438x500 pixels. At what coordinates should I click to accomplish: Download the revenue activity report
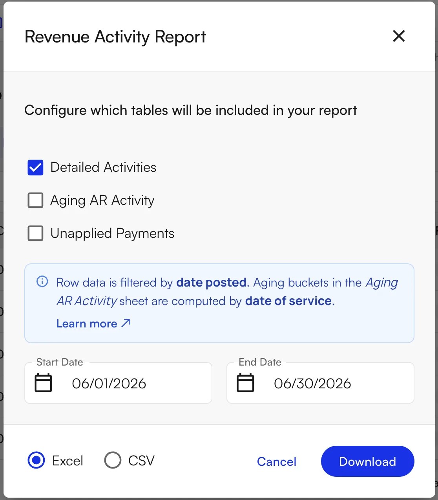click(x=367, y=461)
